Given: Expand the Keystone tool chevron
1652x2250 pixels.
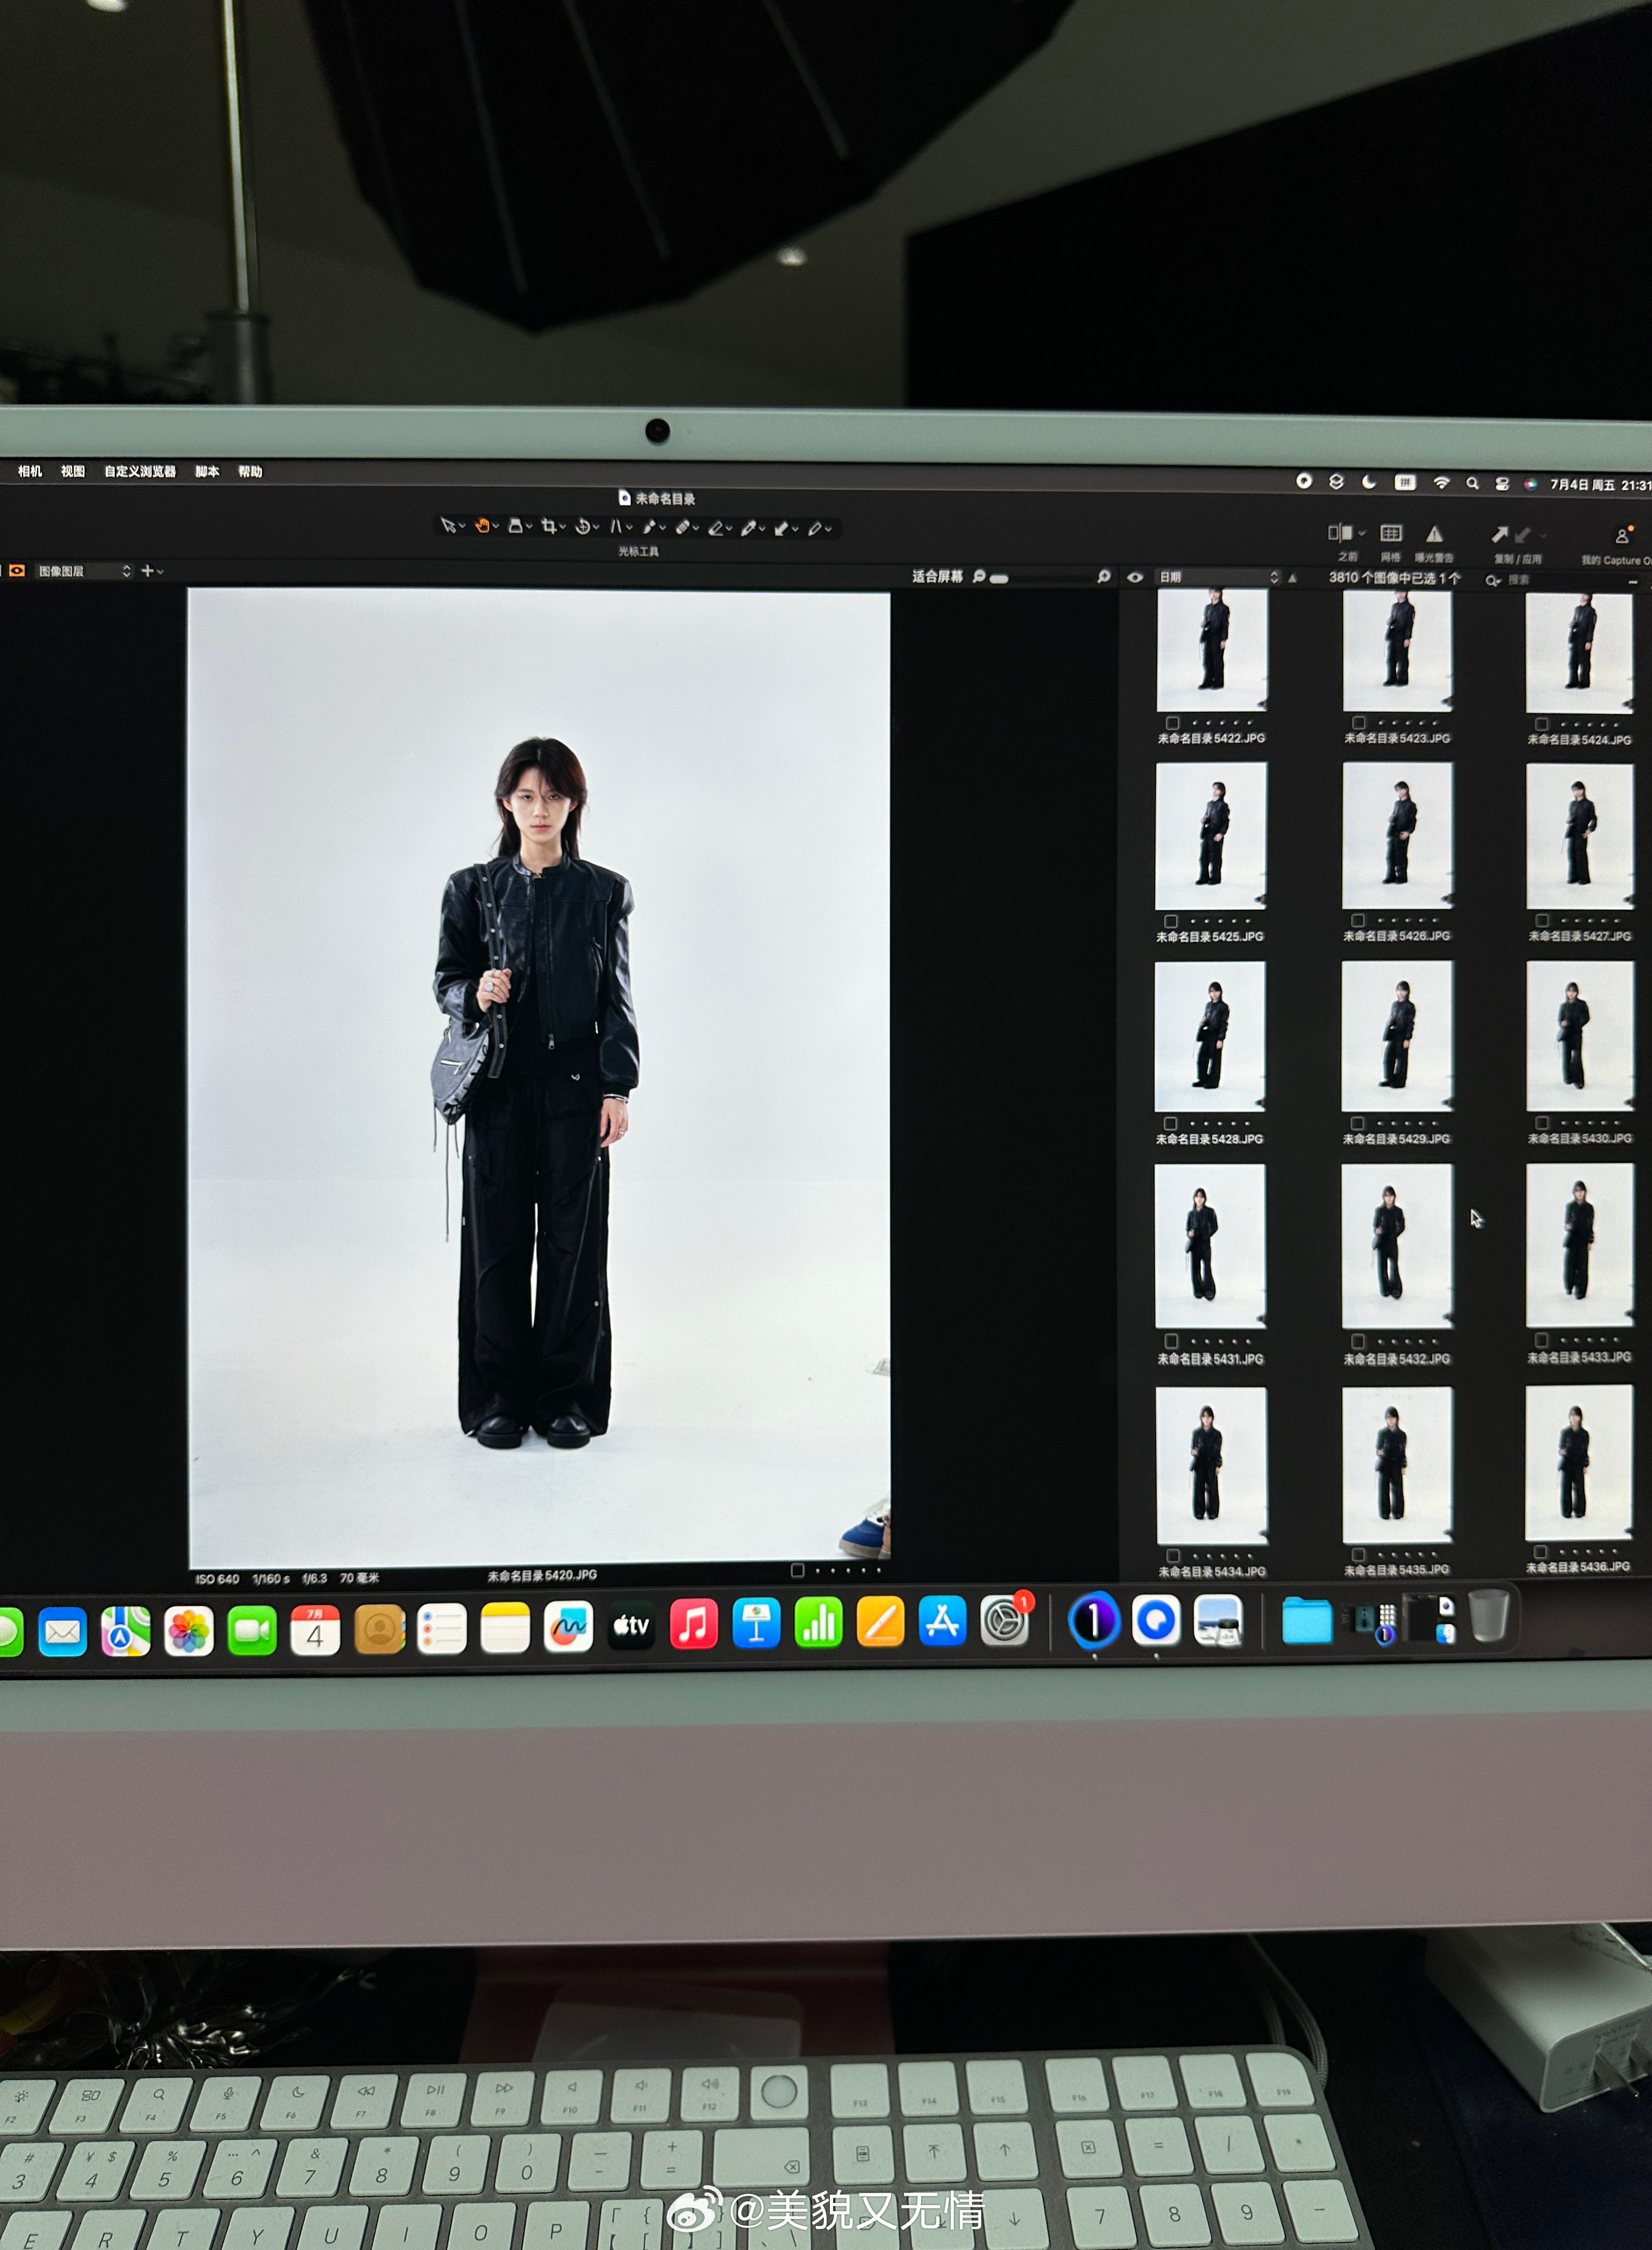Looking at the screenshot, I should click(630, 527).
